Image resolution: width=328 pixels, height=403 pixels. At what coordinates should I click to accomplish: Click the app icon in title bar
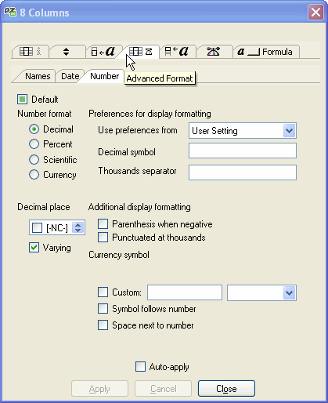(10, 13)
